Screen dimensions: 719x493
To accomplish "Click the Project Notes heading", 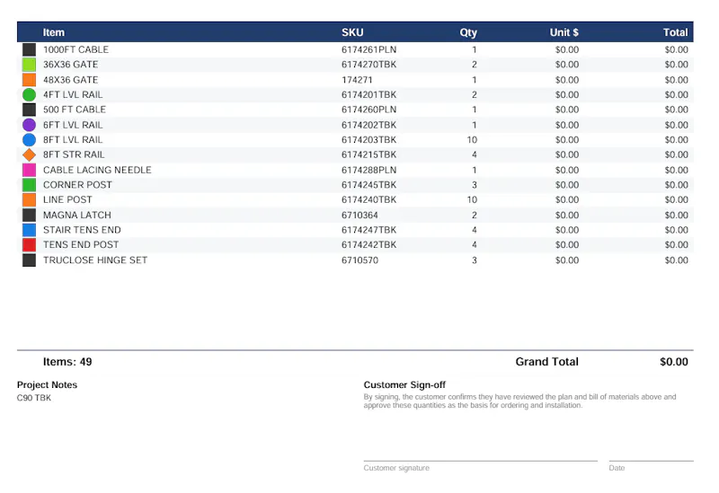I will (47, 385).
